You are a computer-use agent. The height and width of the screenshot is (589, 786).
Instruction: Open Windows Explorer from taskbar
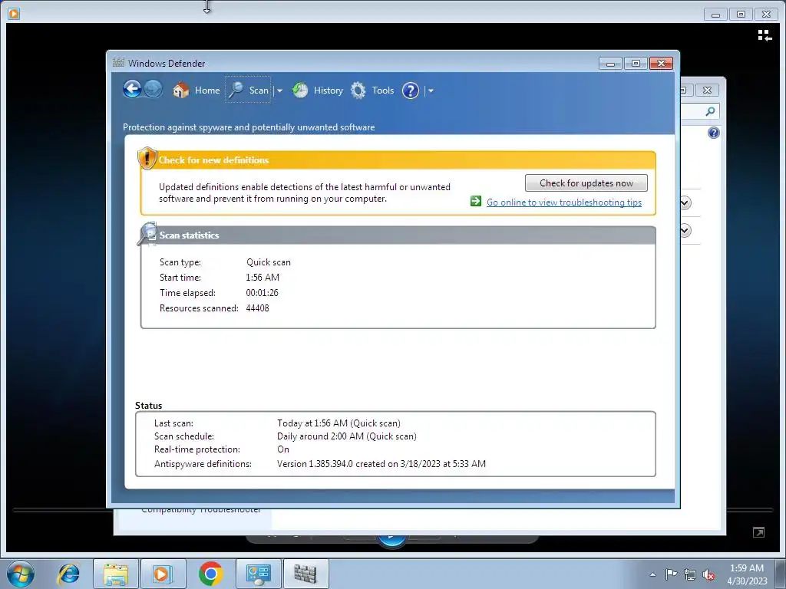click(x=116, y=574)
